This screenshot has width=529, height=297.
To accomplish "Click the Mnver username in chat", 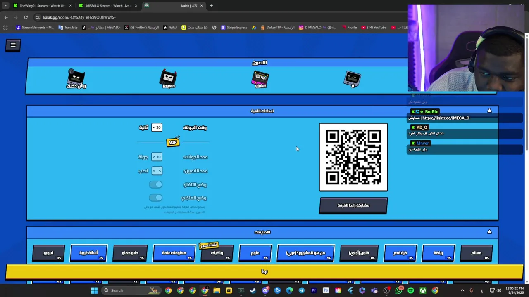I will (422, 143).
